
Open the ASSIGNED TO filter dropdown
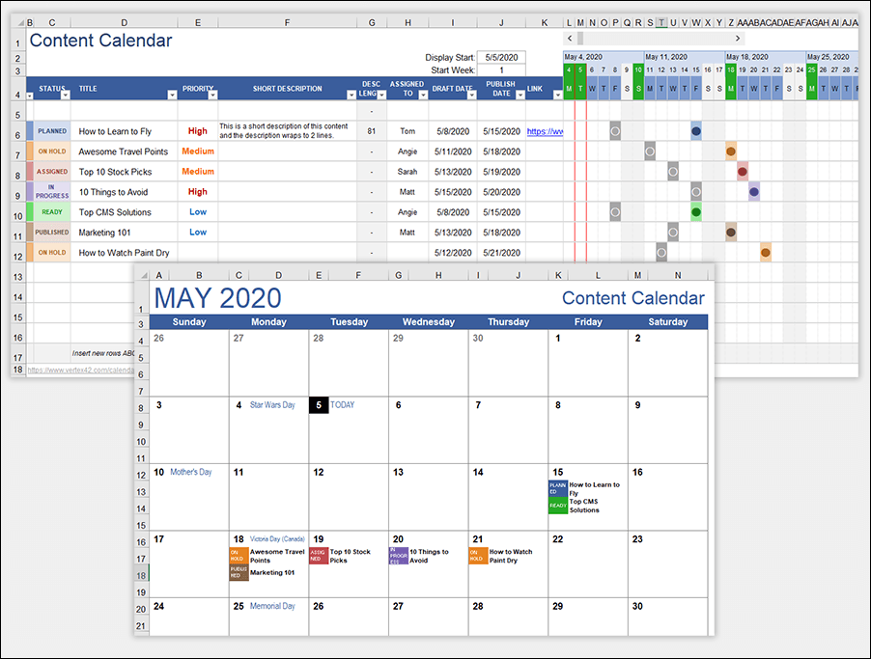pyautogui.click(x=423, y=95)
